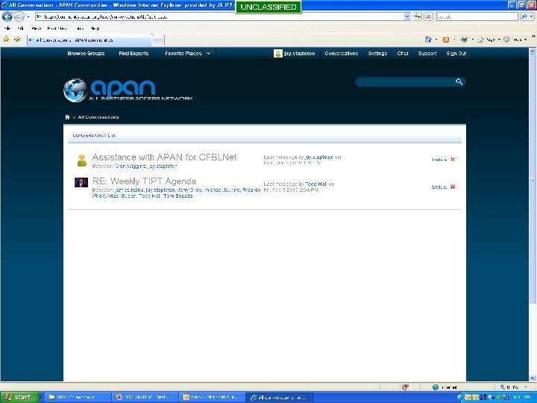This screenshot has height=403, width=537.
Task: Expand the Favorite Places dropdown
Action: click(187, 54)
